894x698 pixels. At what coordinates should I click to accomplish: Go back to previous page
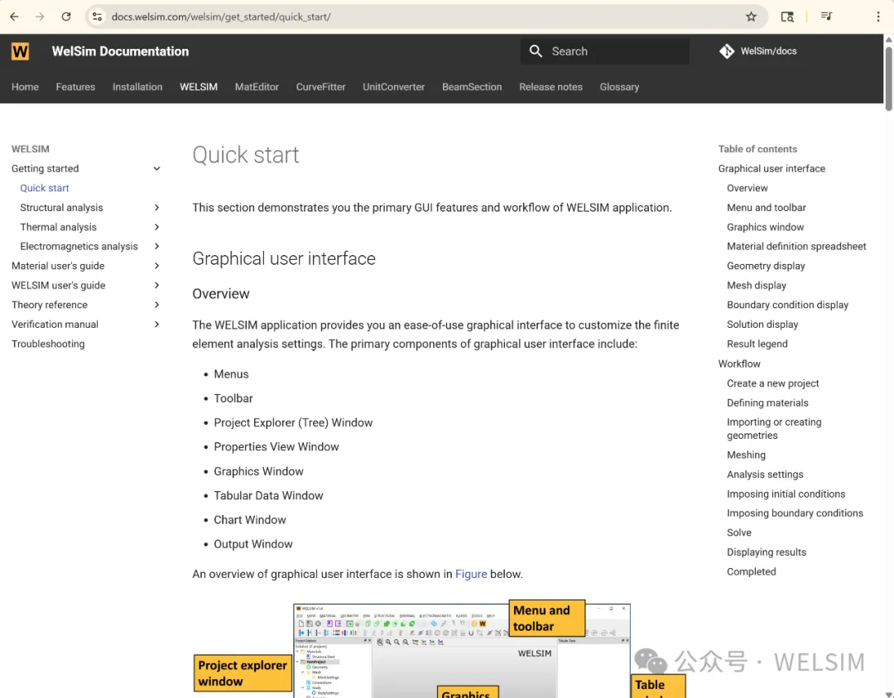(14, 17)
